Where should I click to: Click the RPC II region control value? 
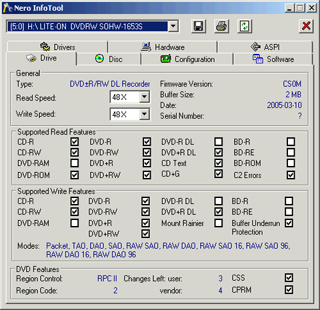coord(107,279)
